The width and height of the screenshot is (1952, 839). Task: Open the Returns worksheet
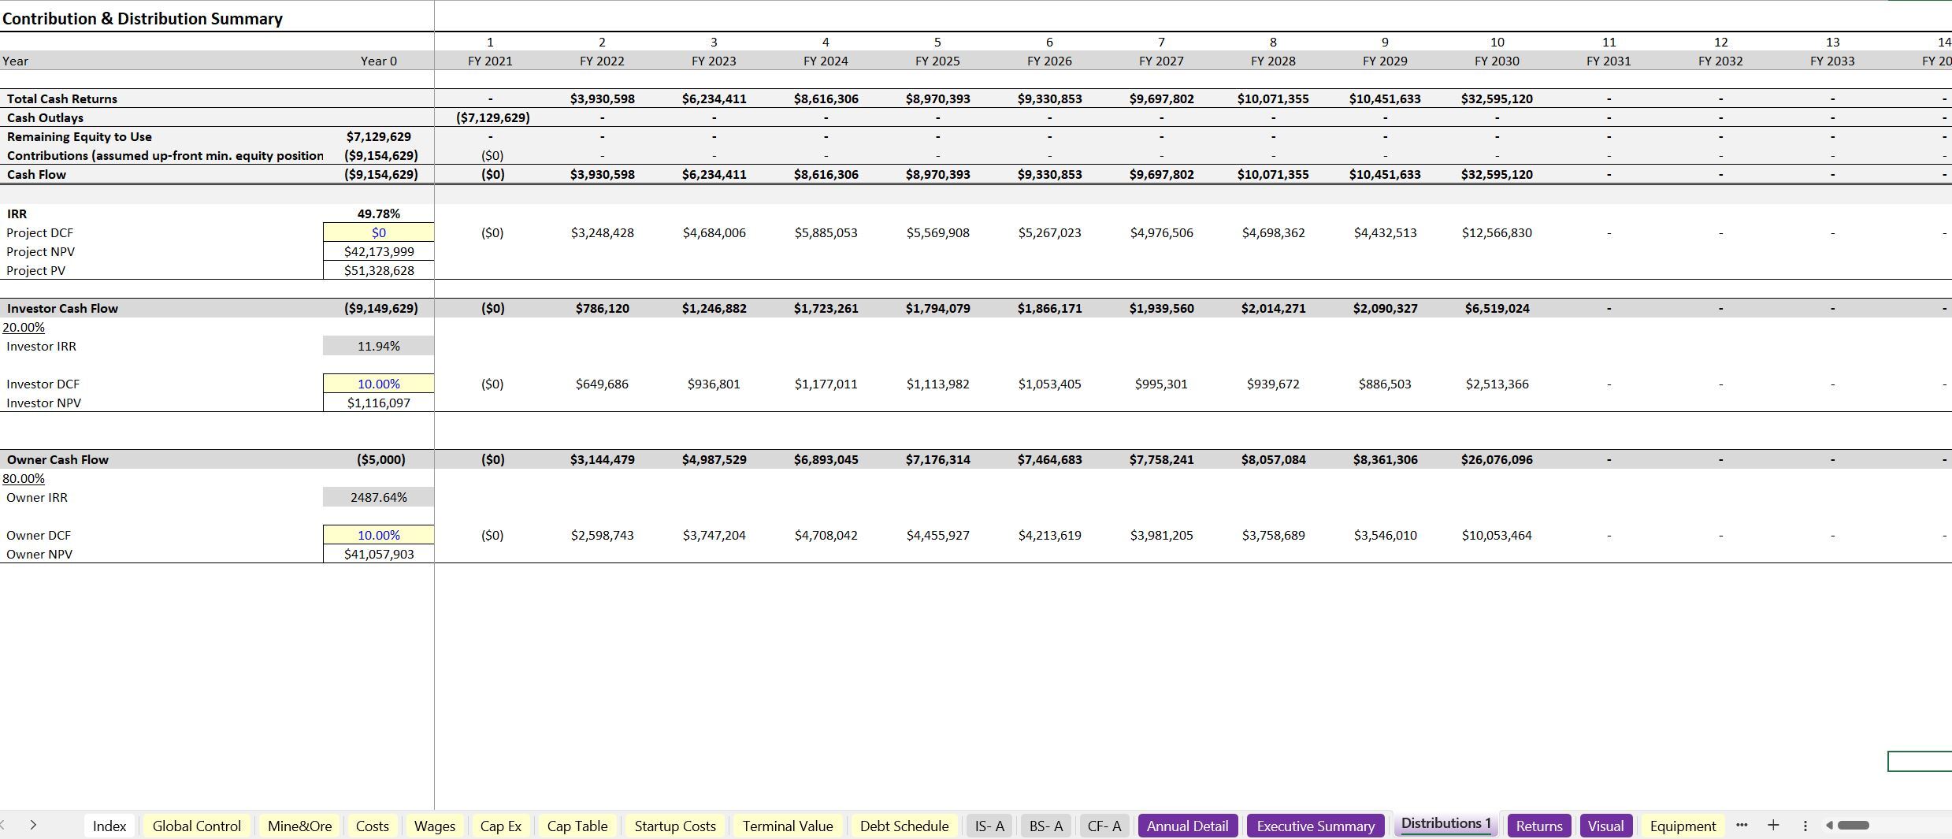pos(1539,826)
